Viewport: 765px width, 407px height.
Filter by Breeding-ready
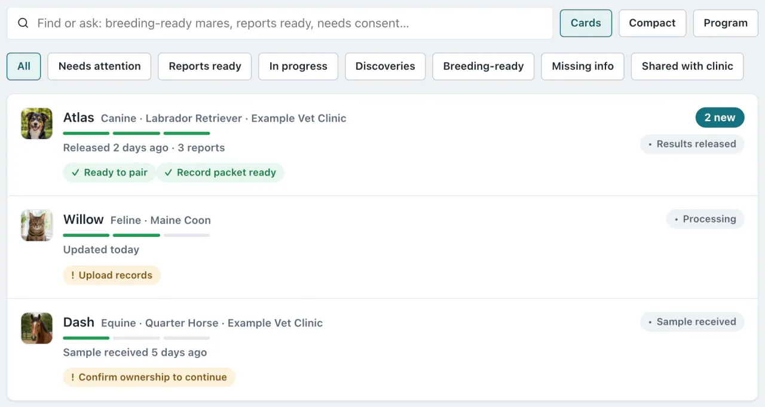[x=484, y=66]
